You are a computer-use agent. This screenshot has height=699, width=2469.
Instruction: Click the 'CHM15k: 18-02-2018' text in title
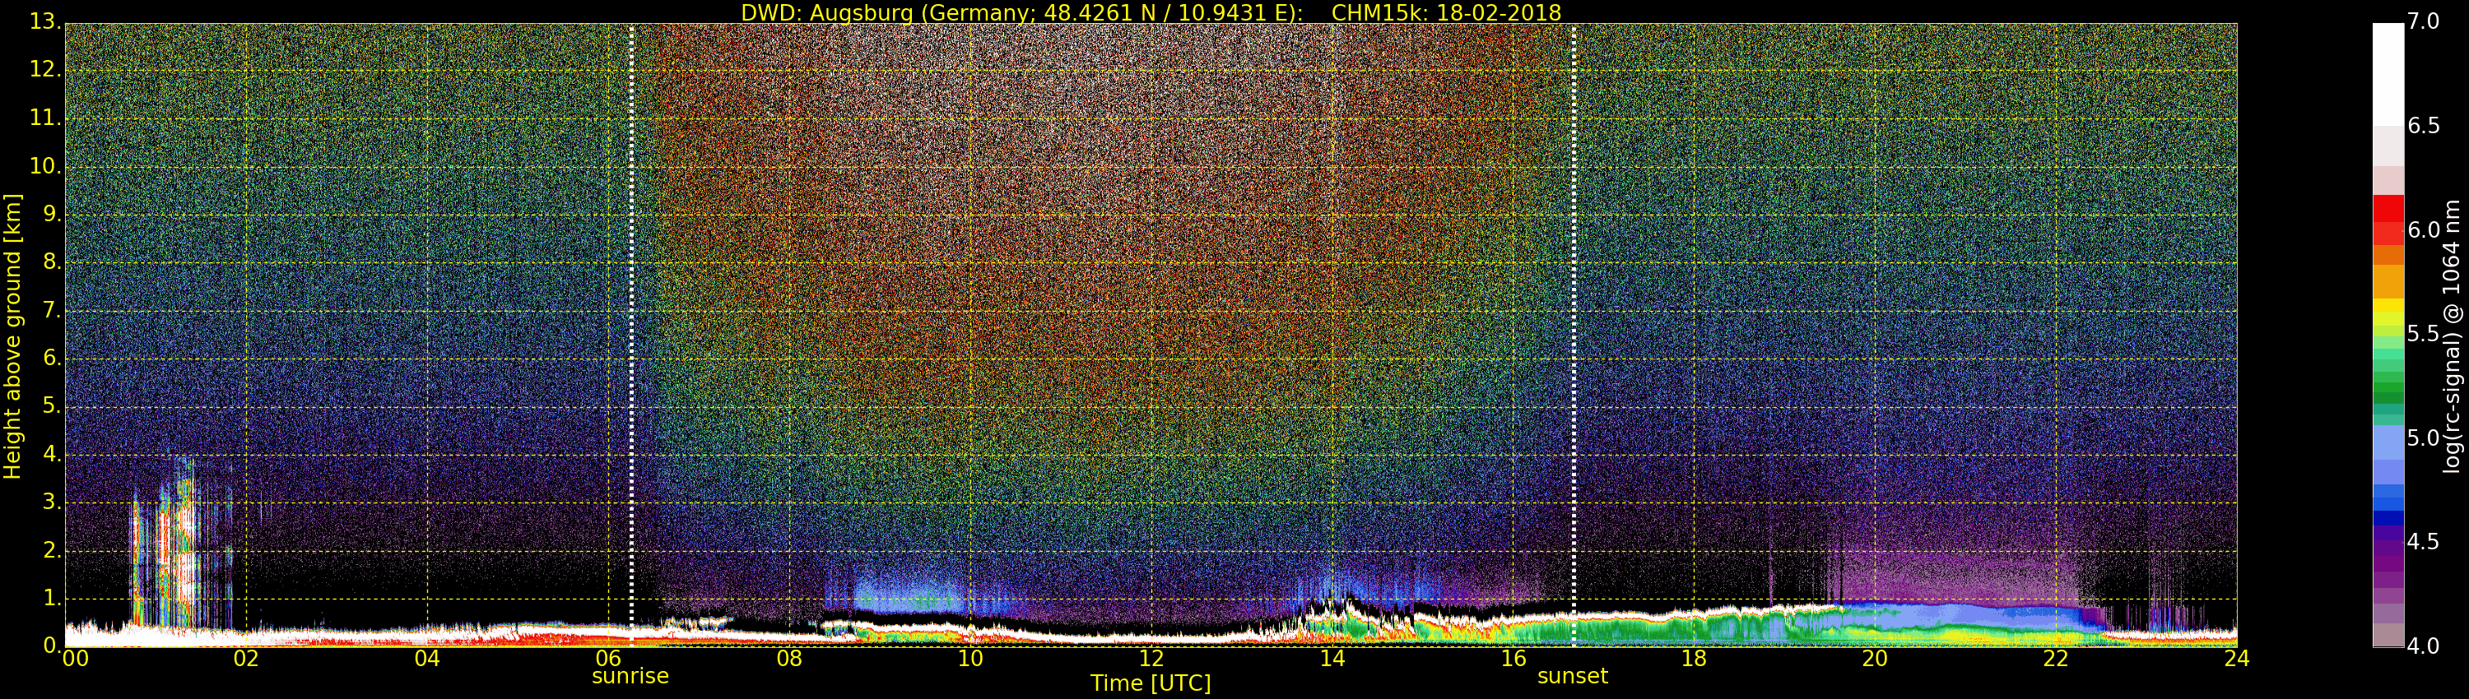pos(1446,12)
